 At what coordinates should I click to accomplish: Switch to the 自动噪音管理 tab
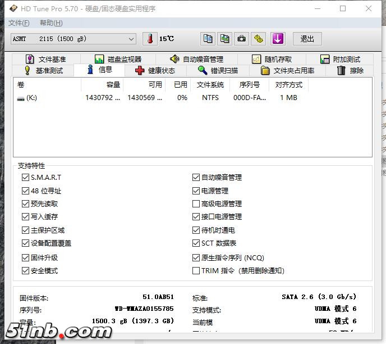[196, 59]
